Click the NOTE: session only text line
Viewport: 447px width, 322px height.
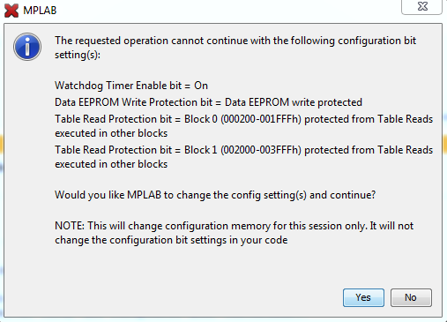(235, 226)
